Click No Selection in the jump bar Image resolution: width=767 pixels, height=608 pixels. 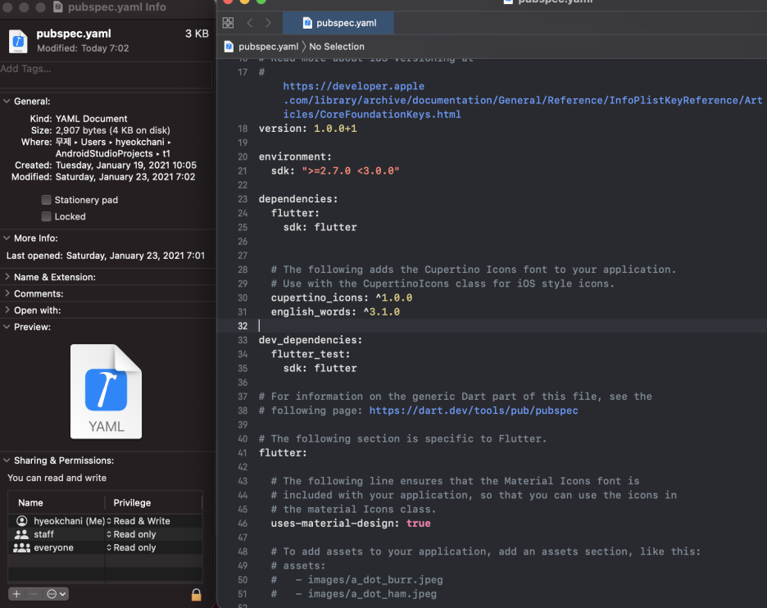coord(337,47)
